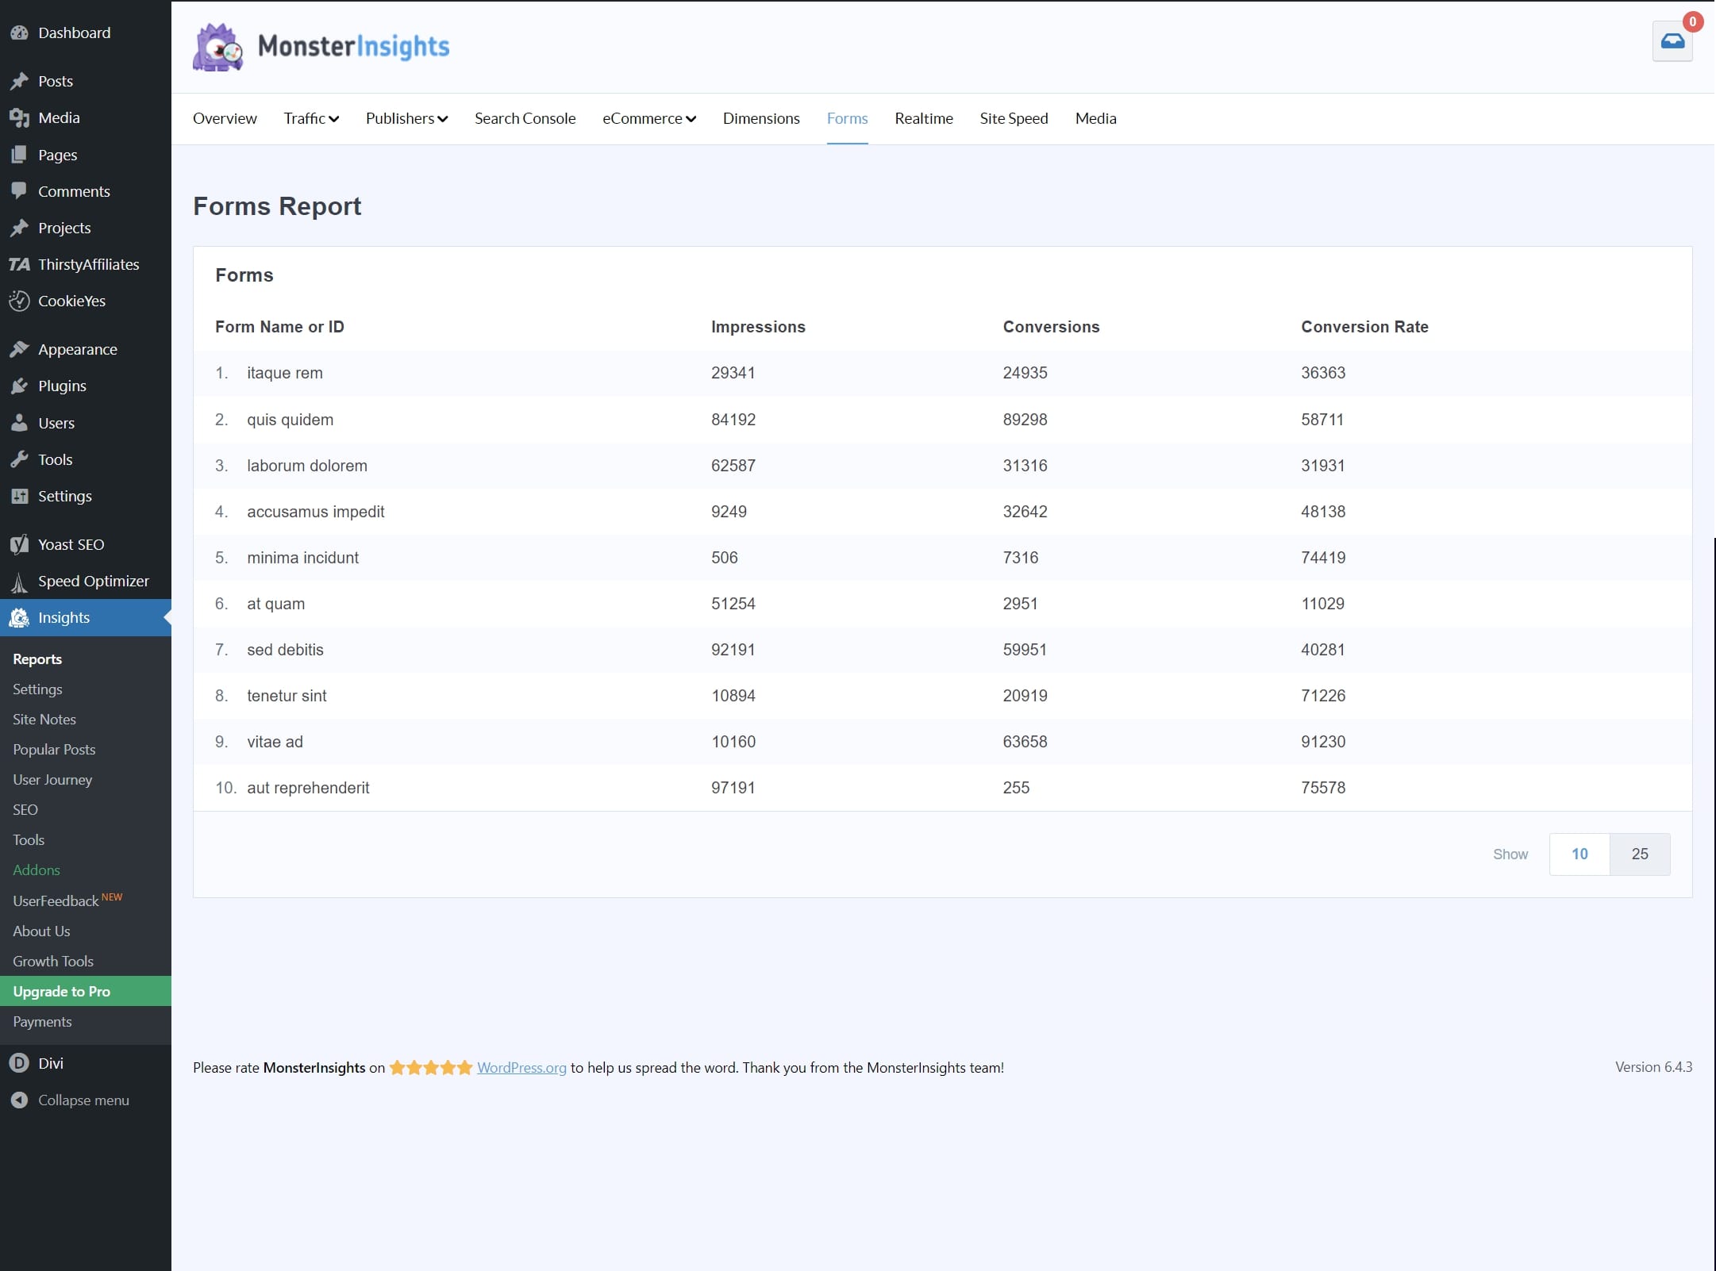The image size is (1716, 1271).
Task: Open CookieYes settings icon
Action: pos(20,301)
